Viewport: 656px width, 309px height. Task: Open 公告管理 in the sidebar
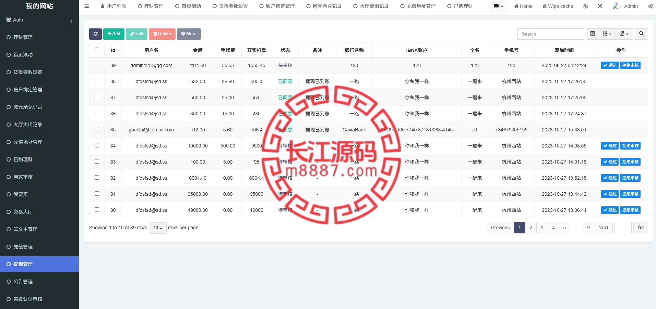39,282
